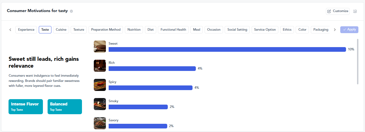Click the chart export icon next to Customize

355,11
